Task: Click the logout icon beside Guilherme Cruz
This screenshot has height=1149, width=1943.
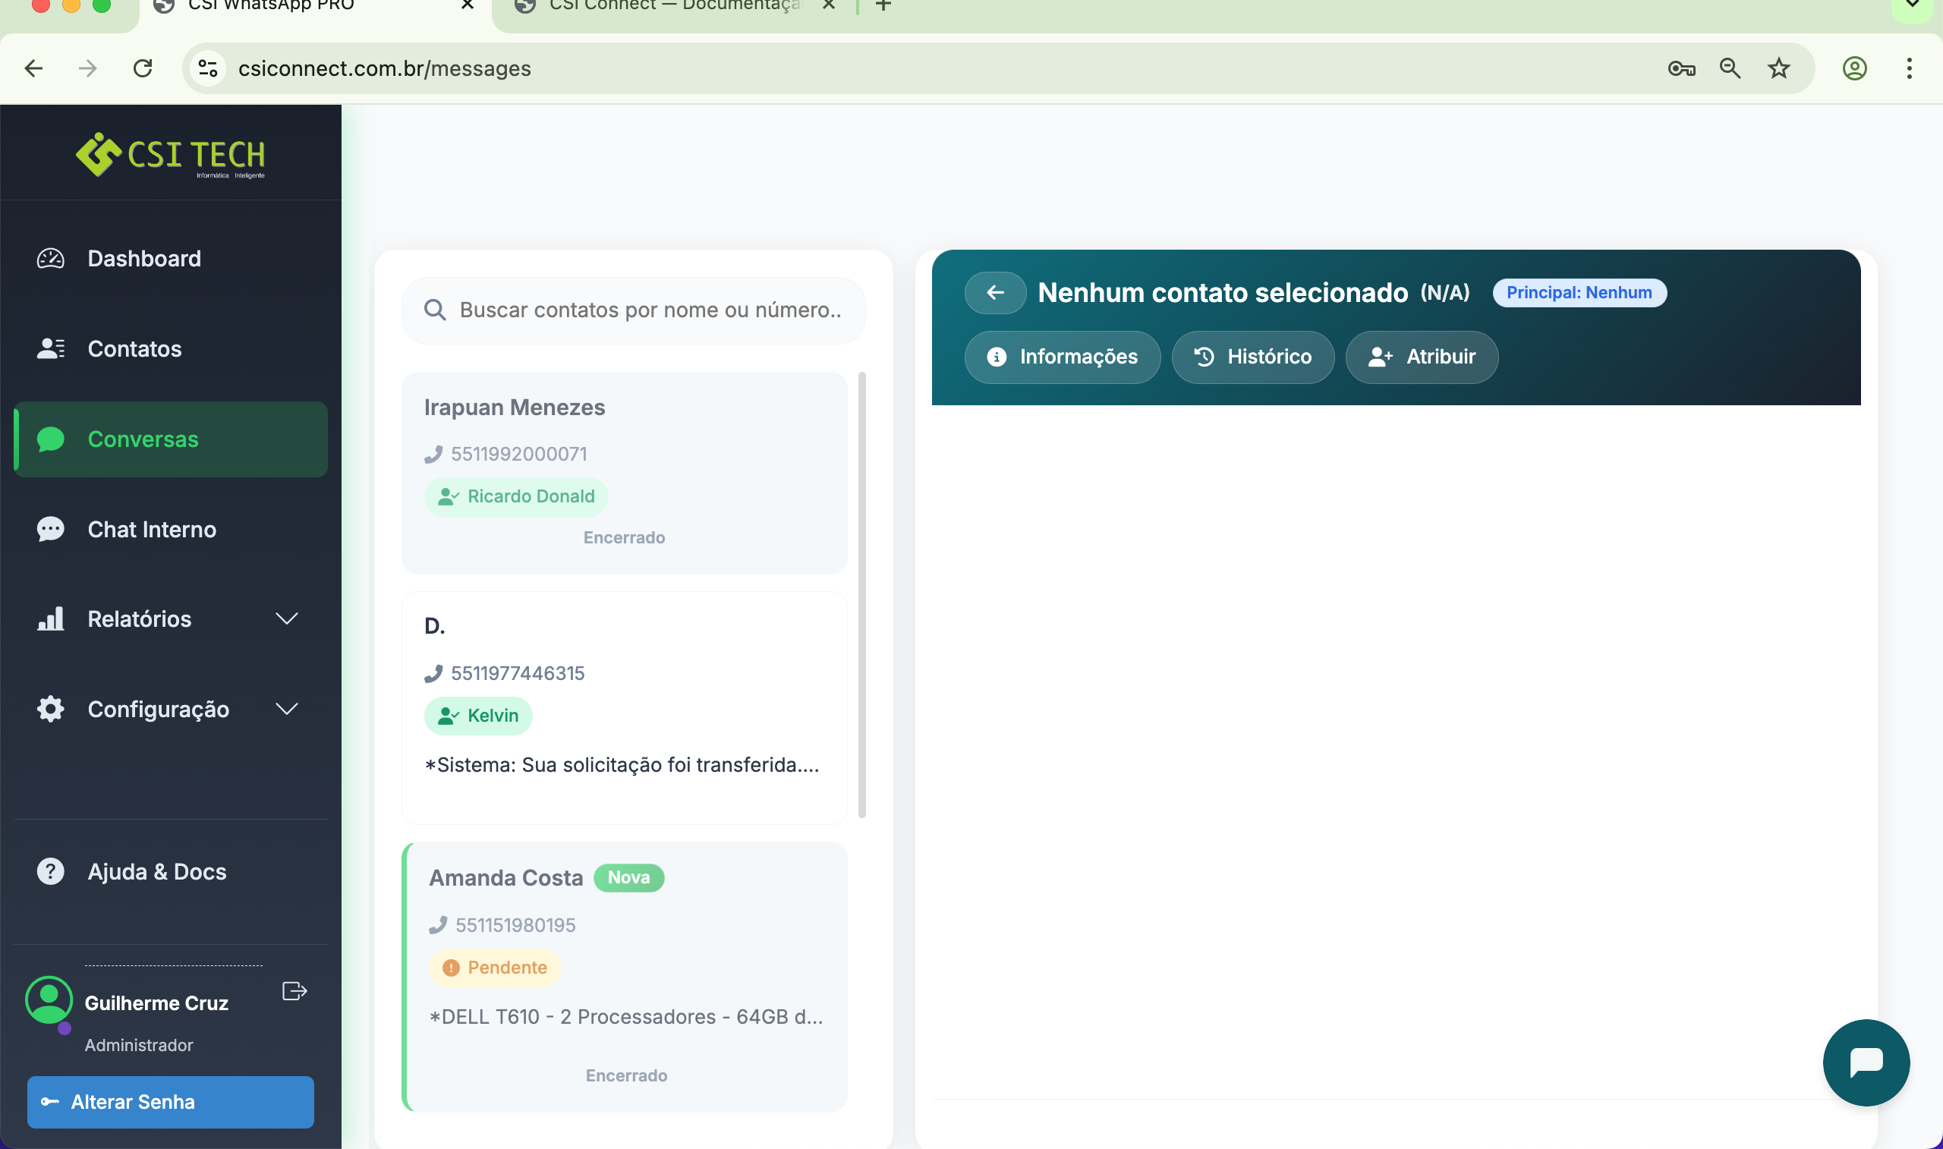Action: point(294,991)
